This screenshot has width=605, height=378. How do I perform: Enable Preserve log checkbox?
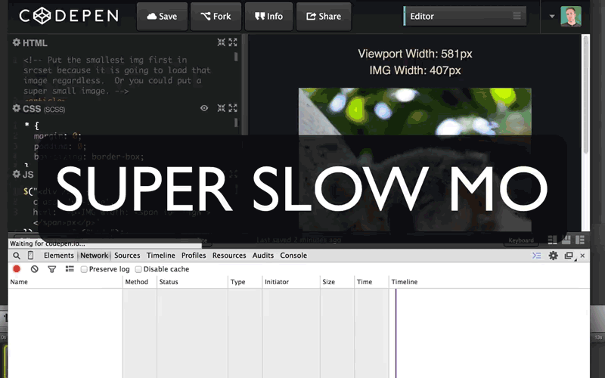tap(85, 269)
